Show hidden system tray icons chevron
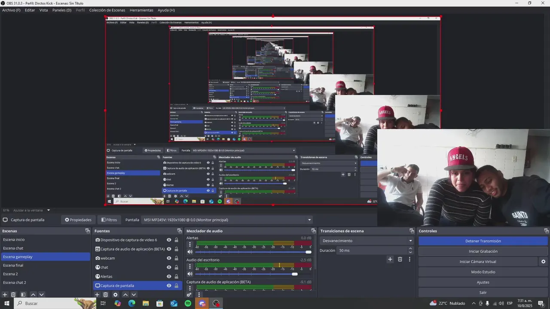 click(x=473, y=303)
